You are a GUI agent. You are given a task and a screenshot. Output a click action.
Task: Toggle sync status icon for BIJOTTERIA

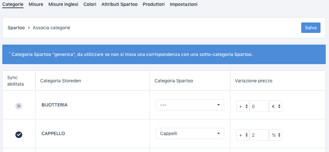click(x=19, y=106)
